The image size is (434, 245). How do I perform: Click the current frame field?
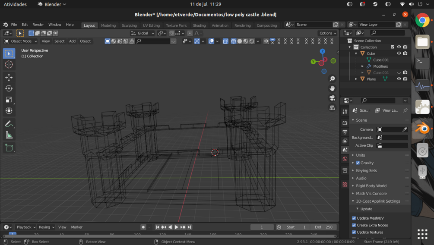click(262, 227)
